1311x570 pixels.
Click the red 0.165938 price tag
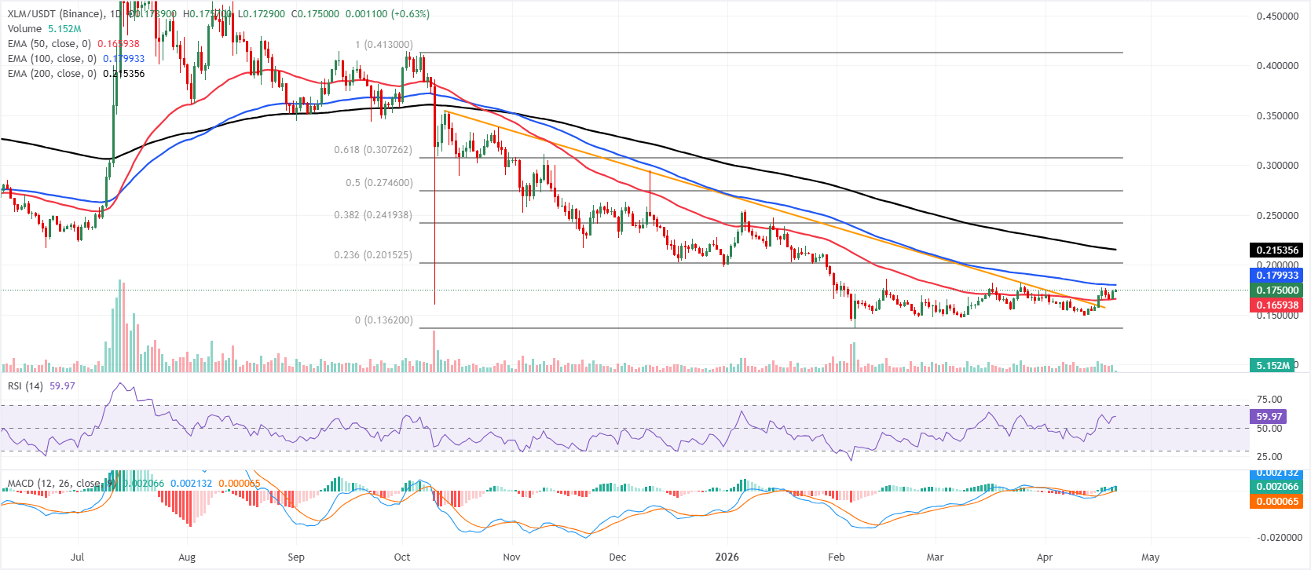[1276, 305]
